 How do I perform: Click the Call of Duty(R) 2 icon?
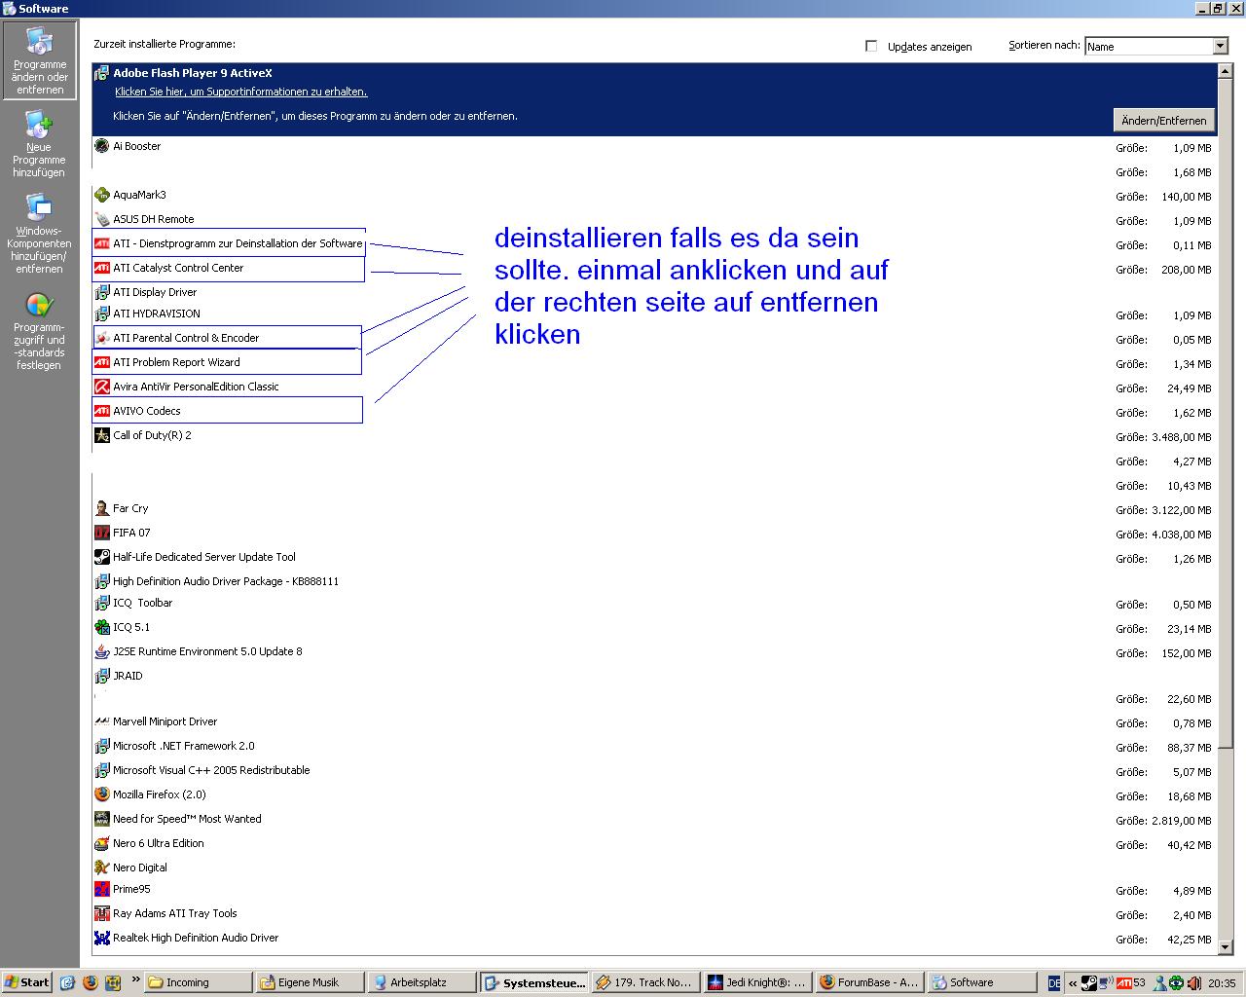click(102, 435)
